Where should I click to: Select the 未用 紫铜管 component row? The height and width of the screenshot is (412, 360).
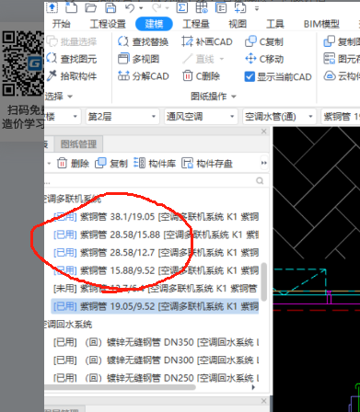click(156, 288)
